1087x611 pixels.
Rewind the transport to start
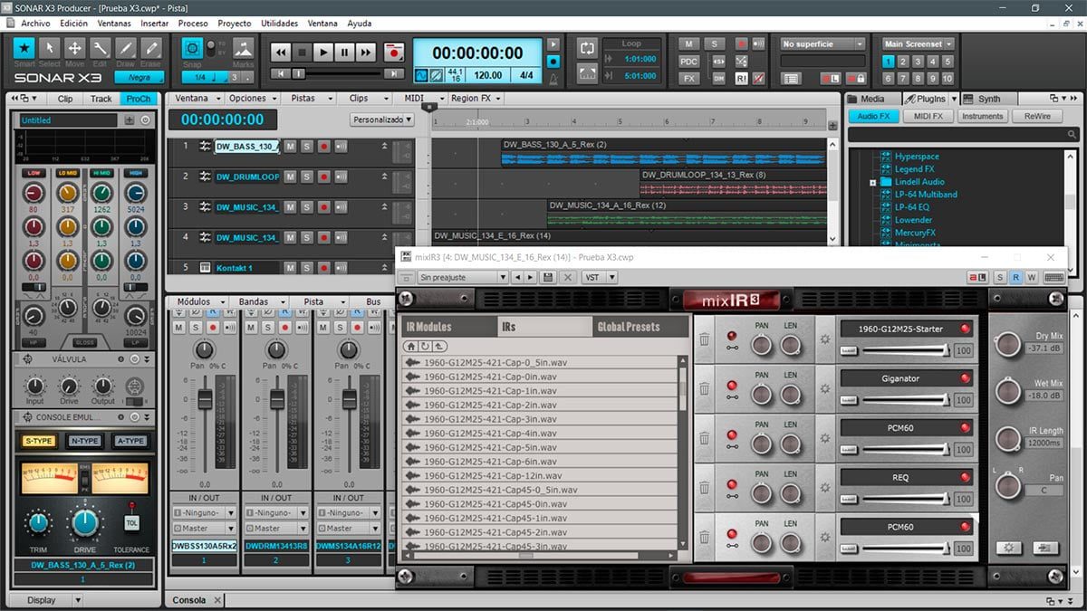[282, 53]
